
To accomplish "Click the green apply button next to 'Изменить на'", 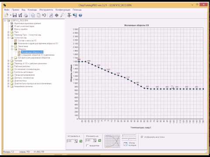I will [x=100, y=140].
